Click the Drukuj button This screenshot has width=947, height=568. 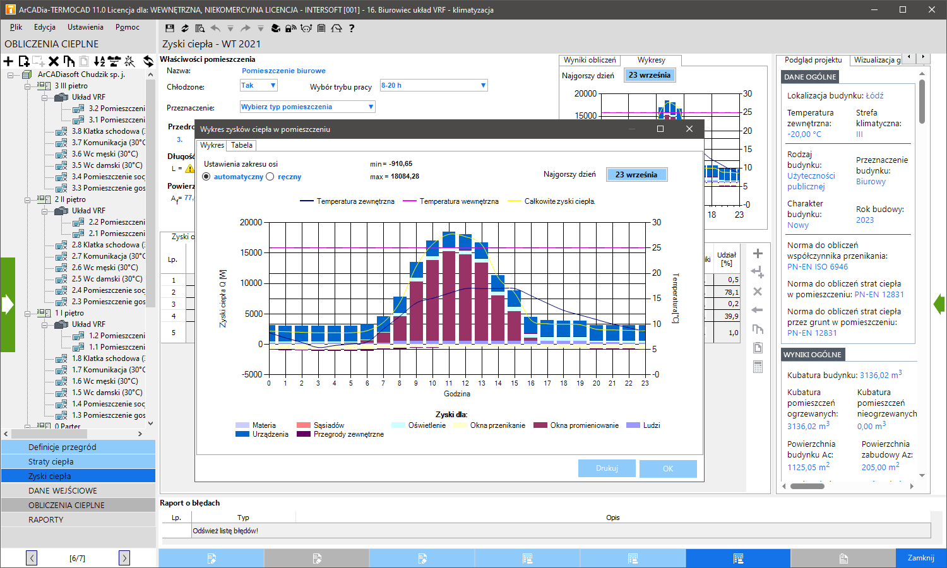pos(607,468)
